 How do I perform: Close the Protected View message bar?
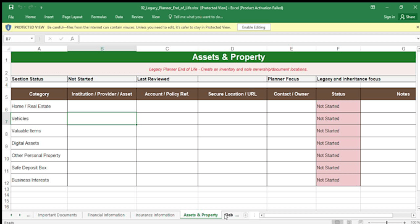pos(418,27)
